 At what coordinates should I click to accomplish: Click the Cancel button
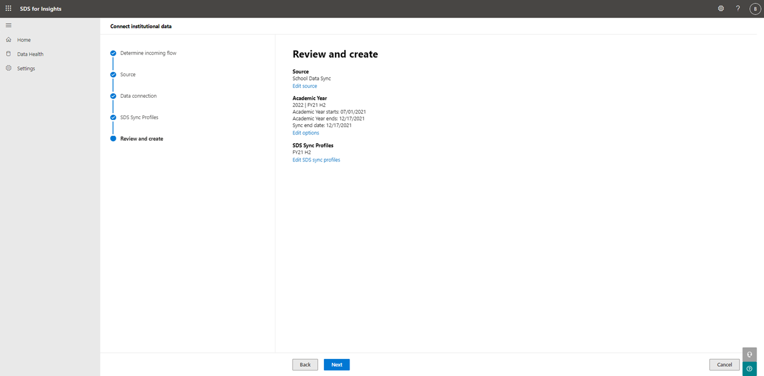[724, 364]
